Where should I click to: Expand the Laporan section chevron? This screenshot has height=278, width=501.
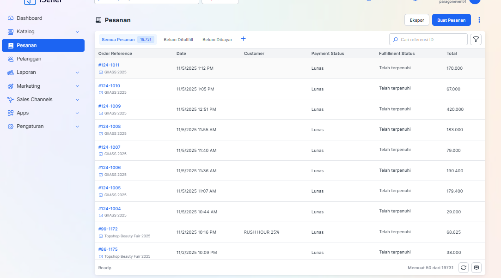[x=77, y=73]
